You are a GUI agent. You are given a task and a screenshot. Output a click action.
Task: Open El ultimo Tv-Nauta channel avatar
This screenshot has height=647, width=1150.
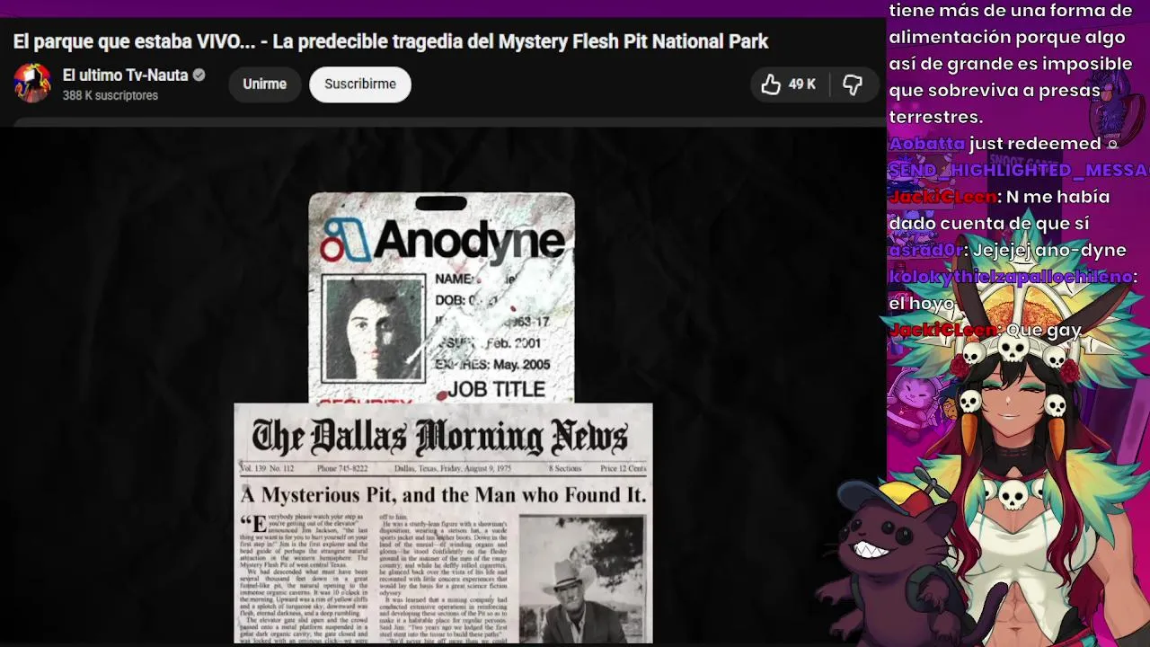(x=32, y=84)
